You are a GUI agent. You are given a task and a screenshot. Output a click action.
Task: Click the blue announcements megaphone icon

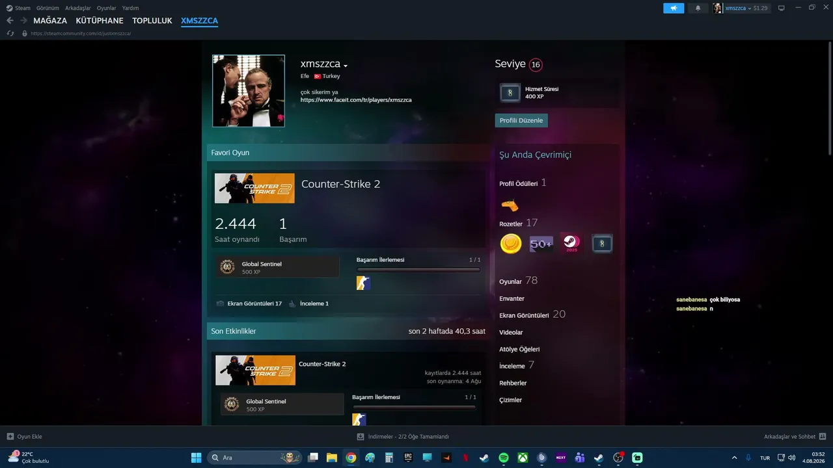pyautogui.click(x=674, y=8)
